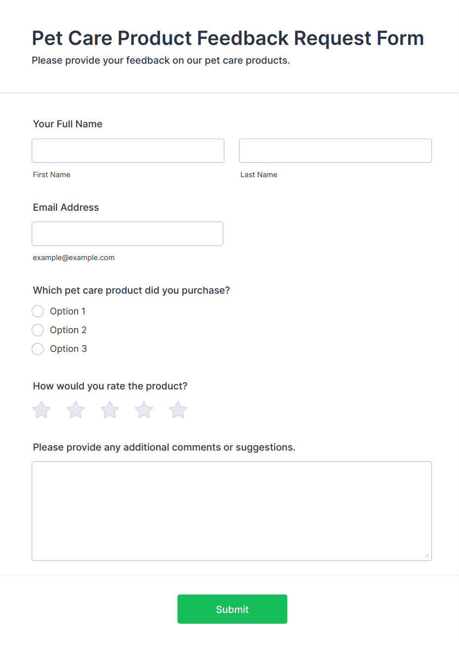Focus the Email Address text box

(x=127, y=233)
